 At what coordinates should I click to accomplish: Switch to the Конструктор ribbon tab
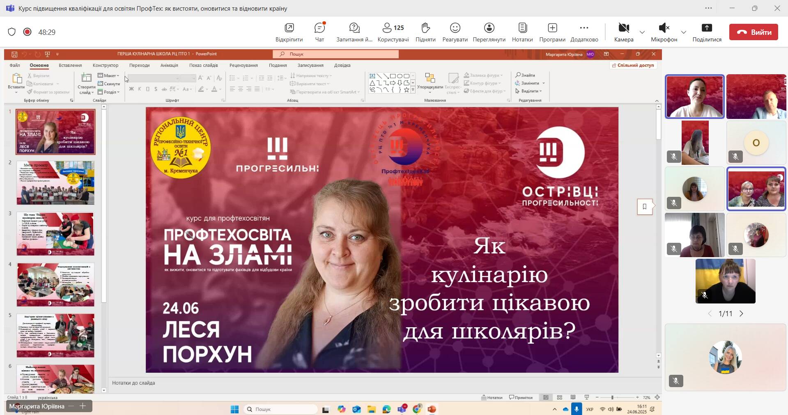coord(106,65)
